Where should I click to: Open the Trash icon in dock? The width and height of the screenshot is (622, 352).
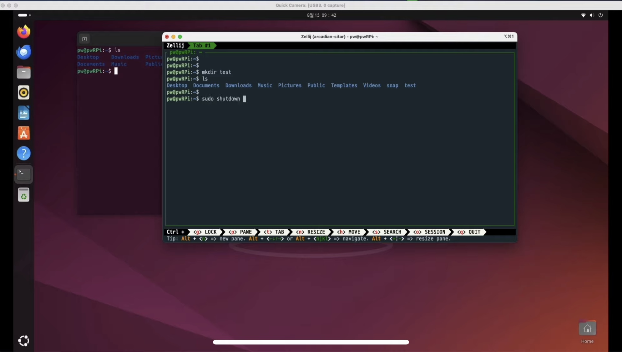tap(23, 195)
